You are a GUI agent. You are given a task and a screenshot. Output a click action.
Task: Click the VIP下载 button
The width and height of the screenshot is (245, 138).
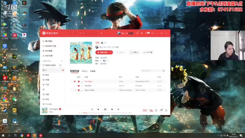[148, 52]
